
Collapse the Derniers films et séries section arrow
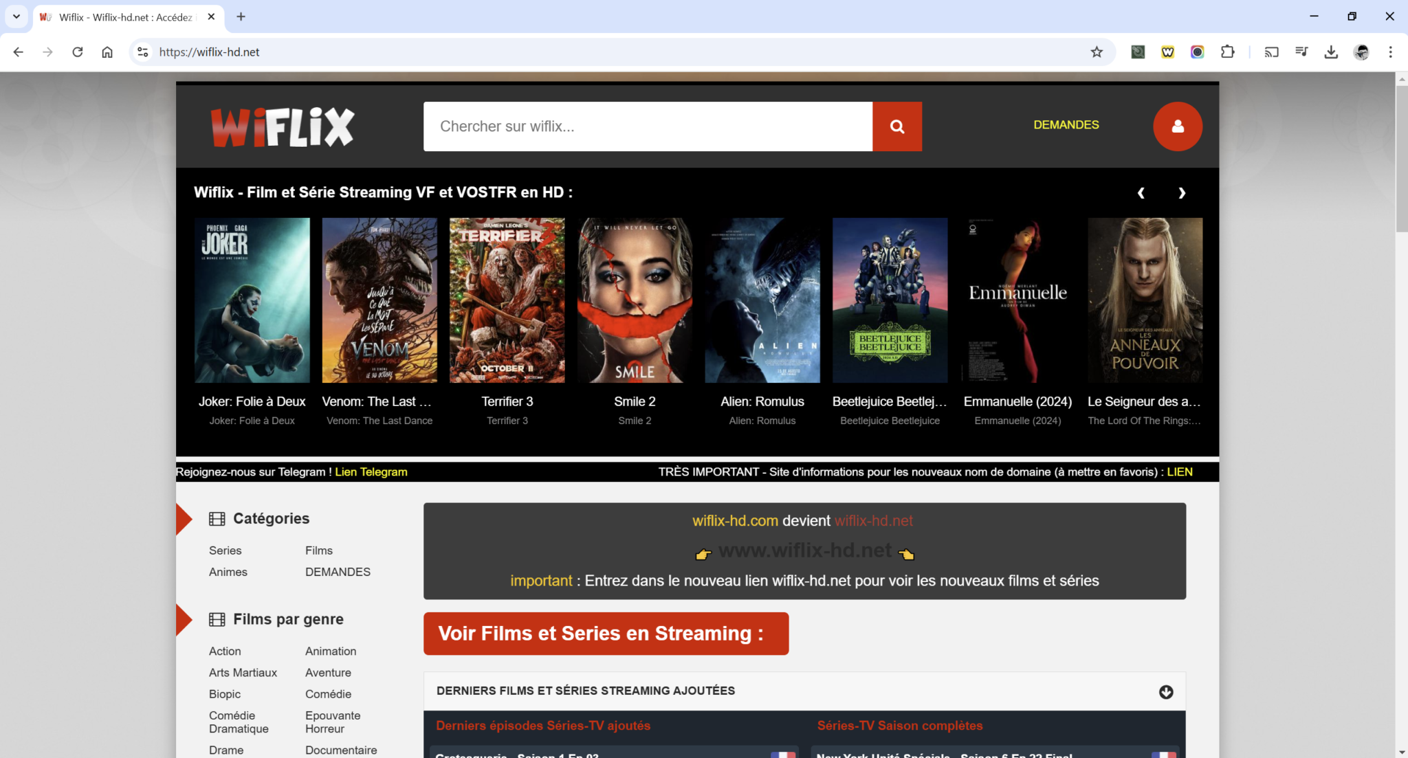tap(1166, 692)
